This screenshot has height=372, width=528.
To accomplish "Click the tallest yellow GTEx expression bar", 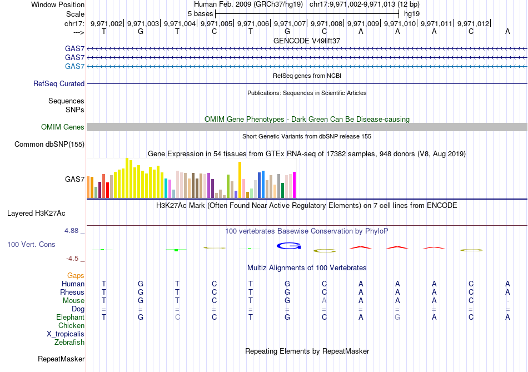I will pos(127,178).
